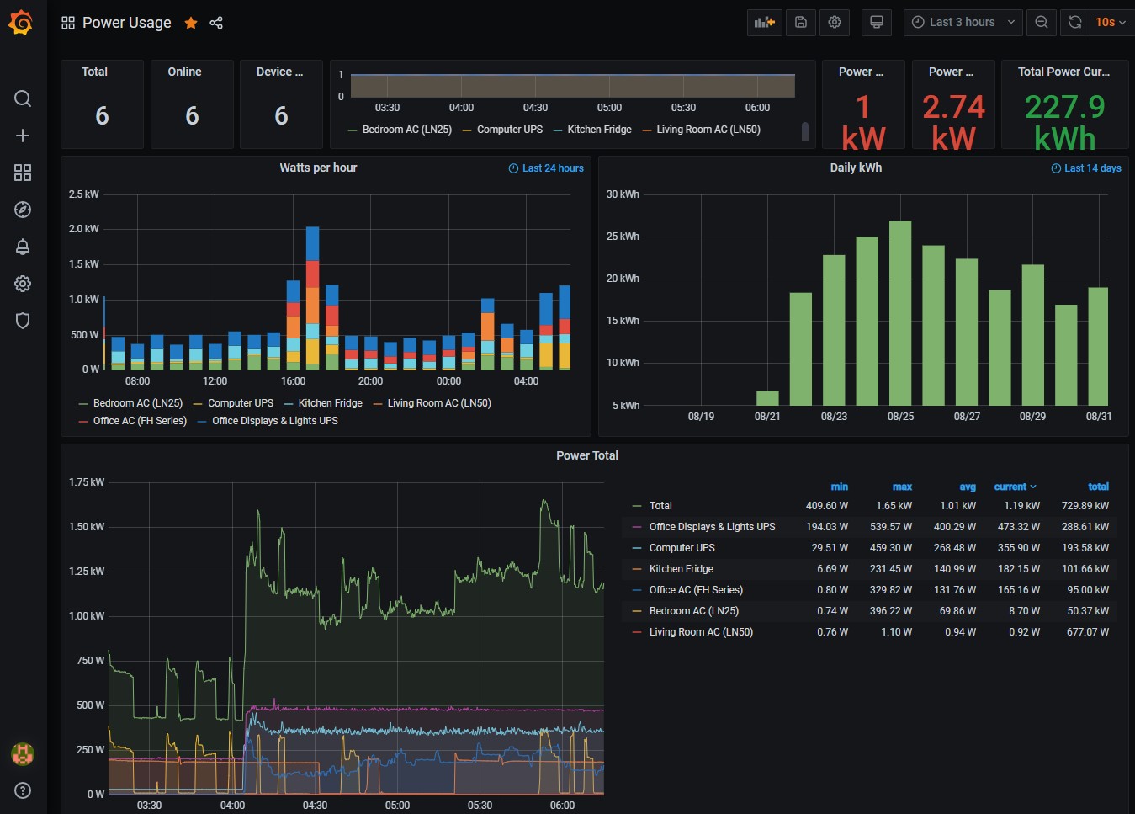This screenshot has width=1135, height=814.
Task: Save the dashboard with disk icon
Action: [801, 23]
